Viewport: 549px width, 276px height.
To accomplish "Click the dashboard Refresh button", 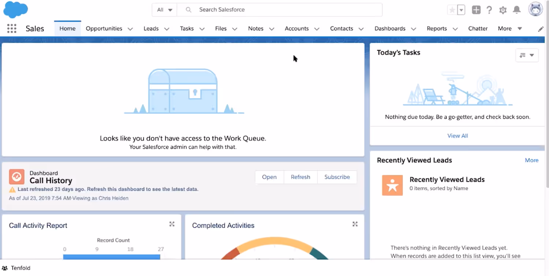I will point(300,177).
